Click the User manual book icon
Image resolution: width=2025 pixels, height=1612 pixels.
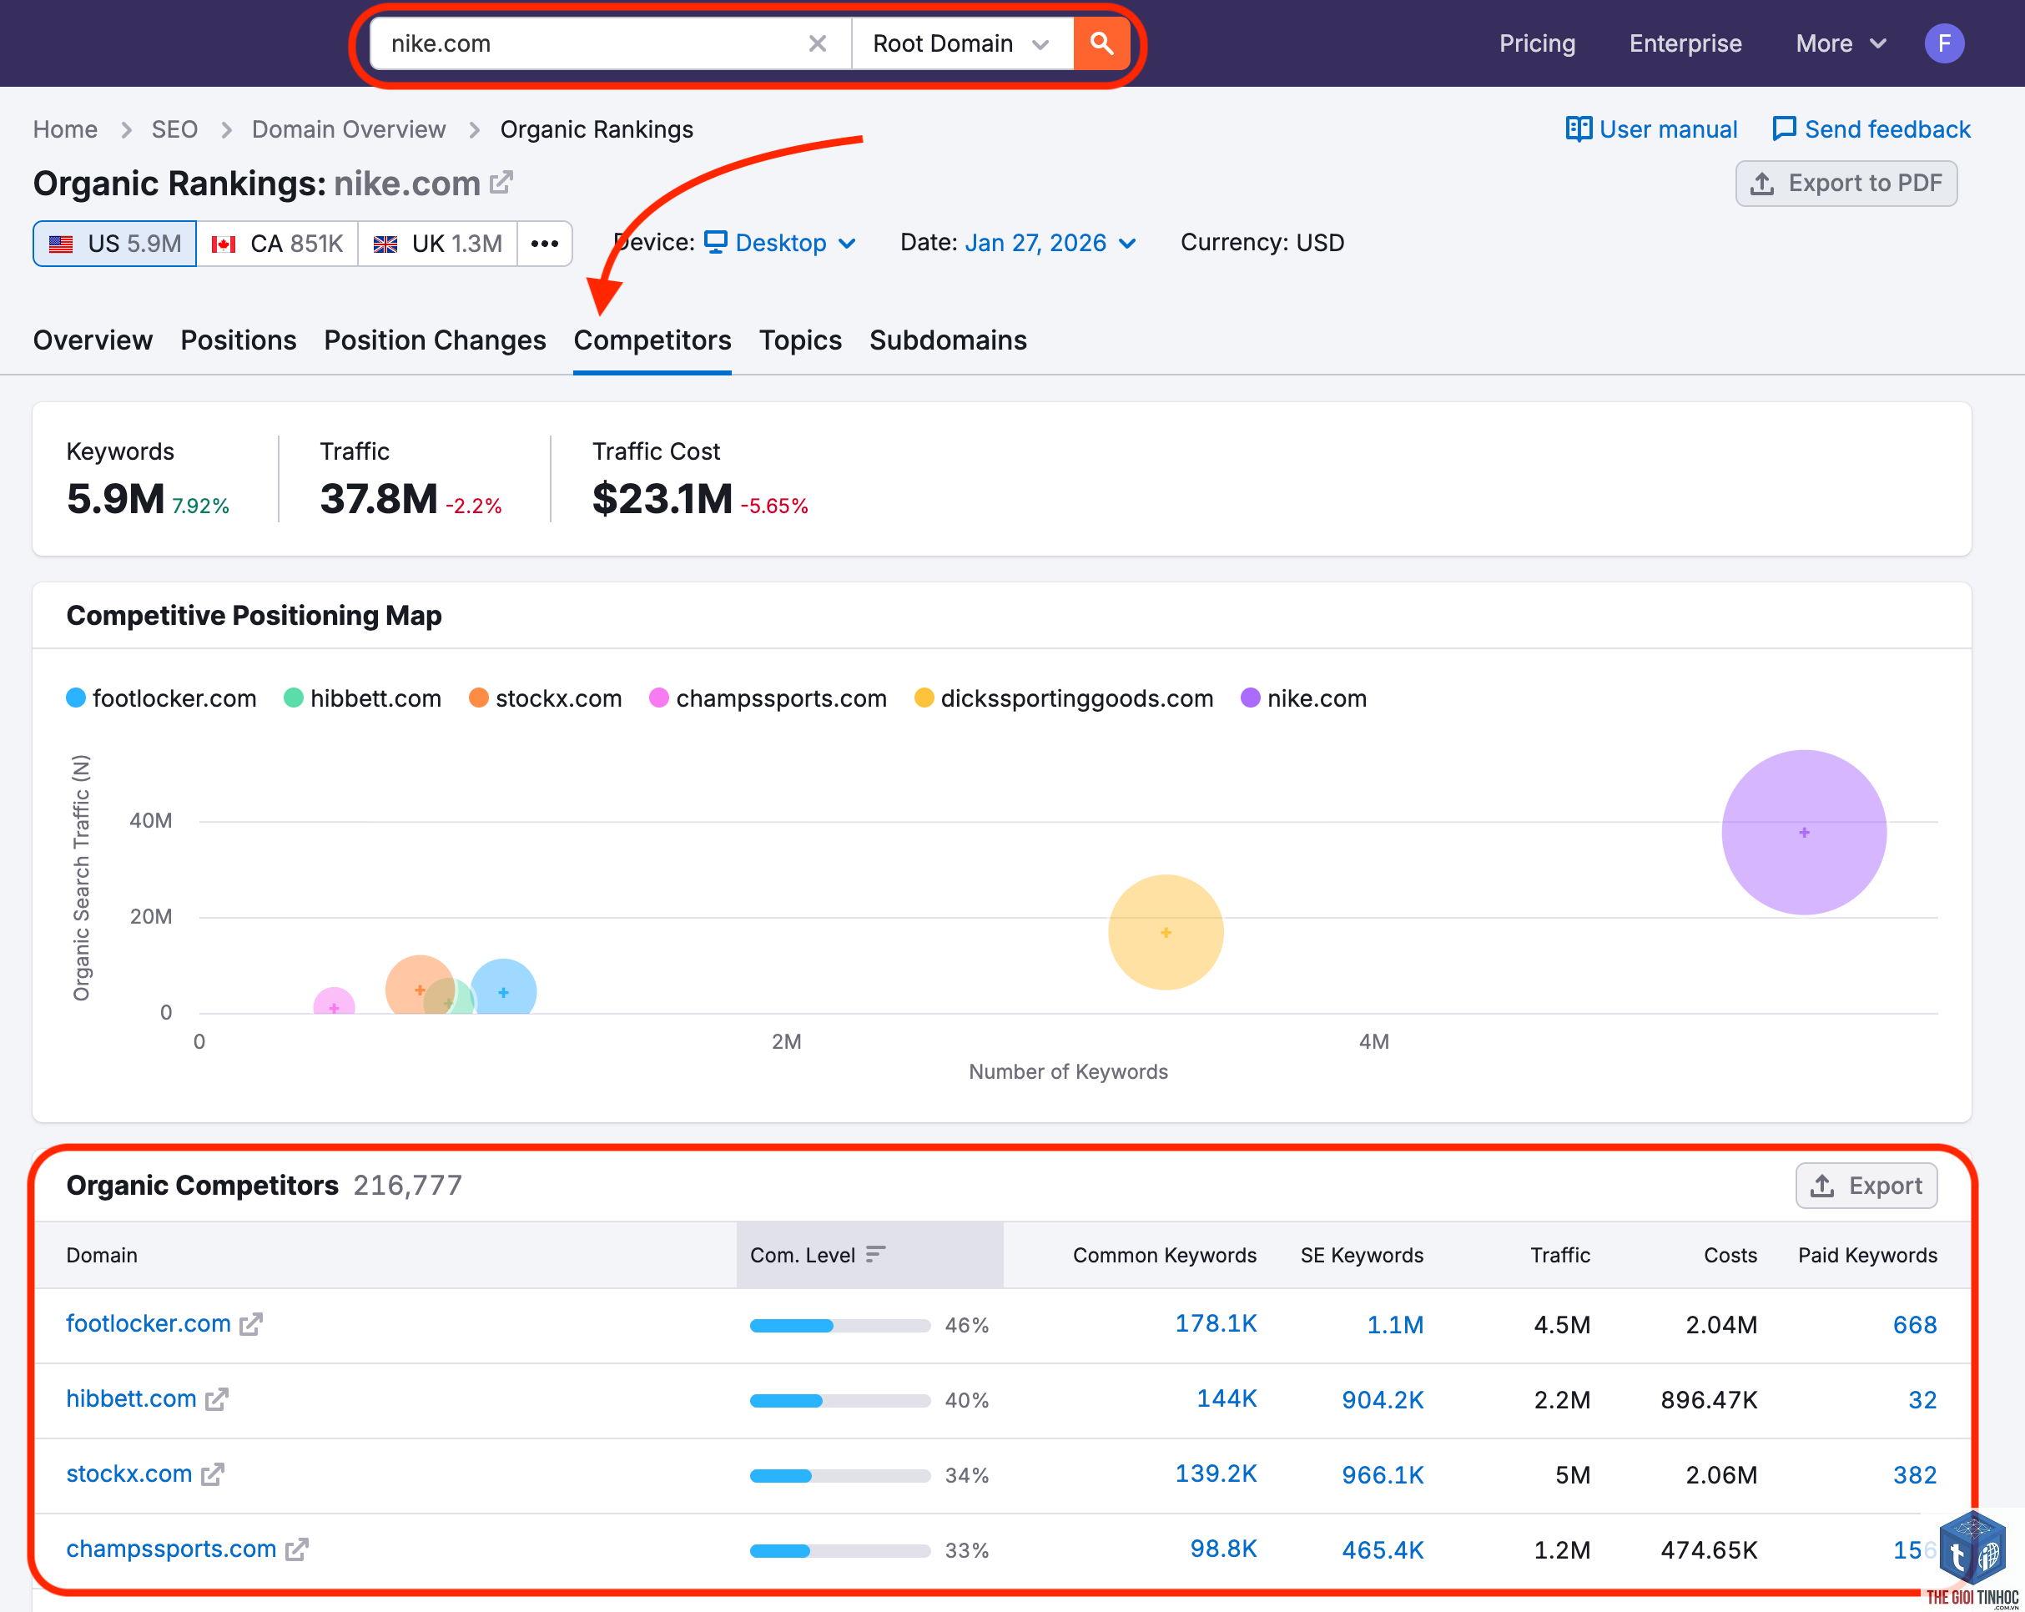click(1578, 128)
